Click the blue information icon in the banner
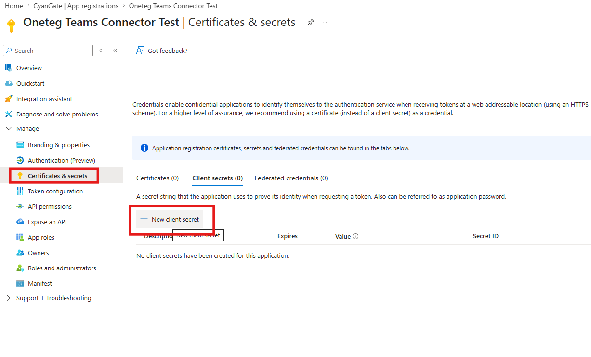The height and width of the screenshot is (357, 591). tap(144, 148)
